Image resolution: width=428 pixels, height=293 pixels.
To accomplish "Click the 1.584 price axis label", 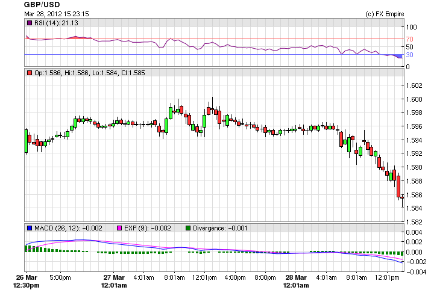I will [x=414, y=209].
